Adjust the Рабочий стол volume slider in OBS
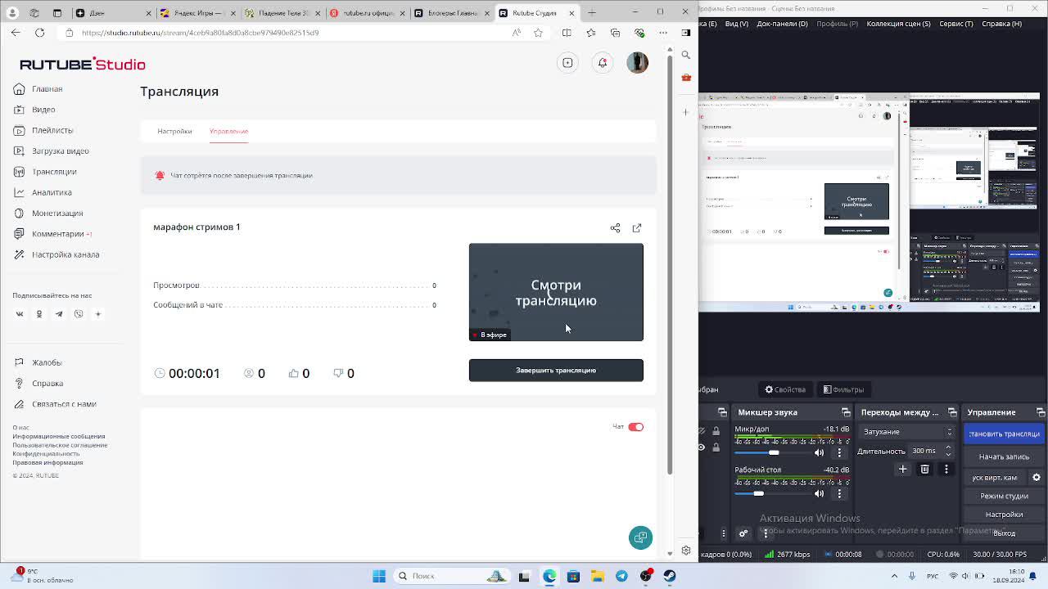Image resolution: width=1048 pixels, height=589 pixels. click(758, 493)
